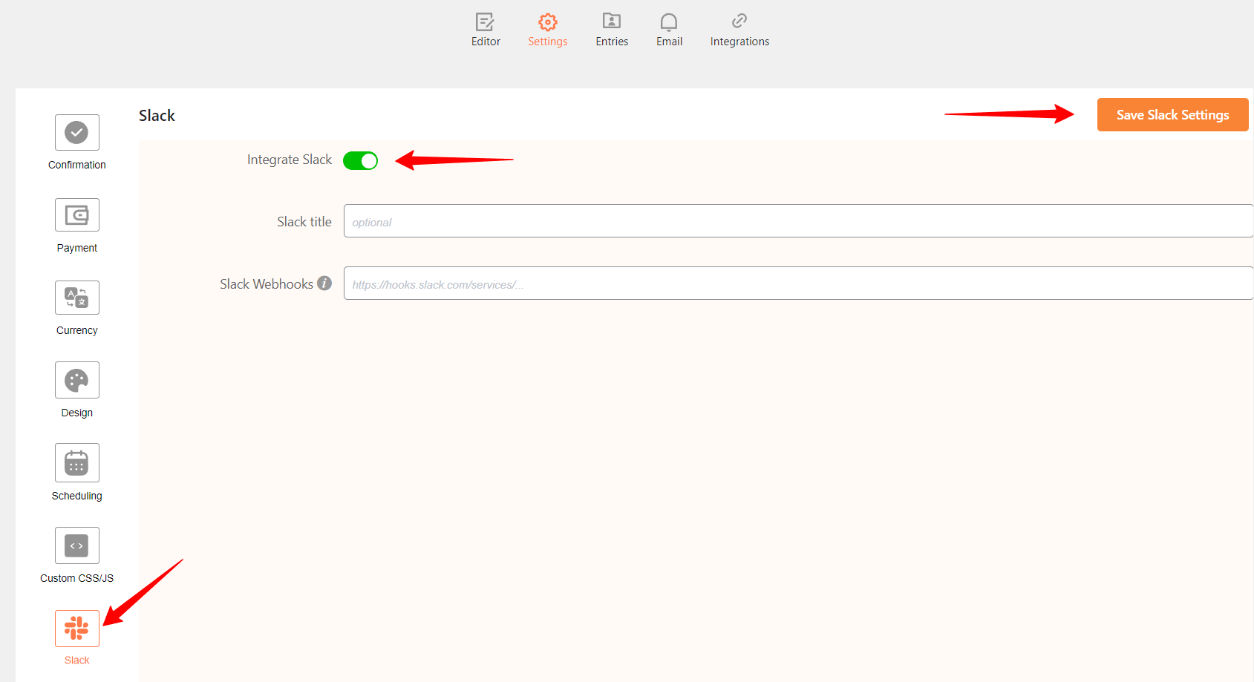Open the Email bell icon
This screenshot has width=1254, height=682.
tap(669, 22)
